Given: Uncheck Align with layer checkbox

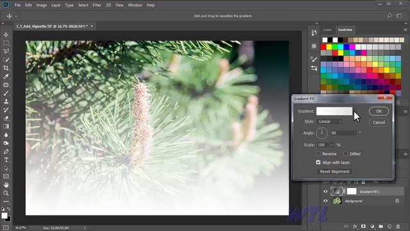Looking at the screenshot, I should [x=318, y=162].
